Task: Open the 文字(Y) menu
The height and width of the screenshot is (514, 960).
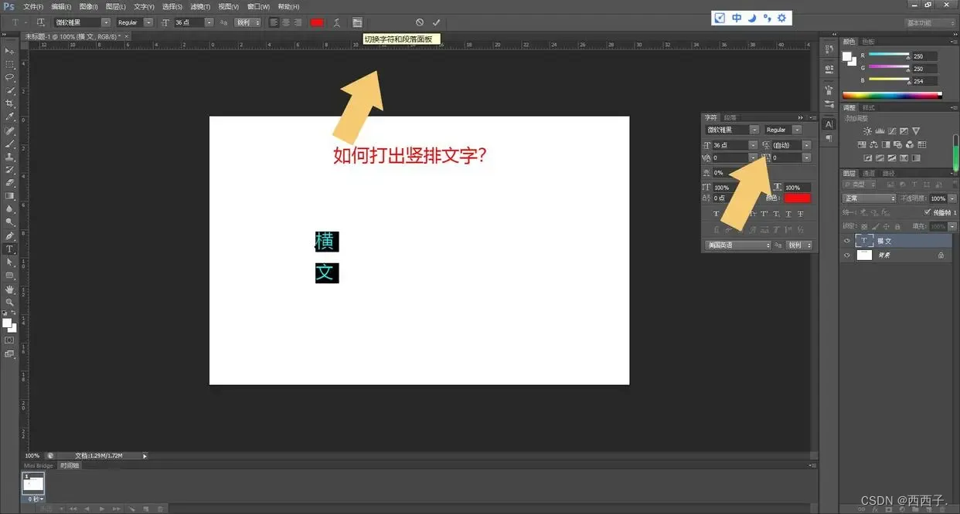Action: (x=144, y=7)
